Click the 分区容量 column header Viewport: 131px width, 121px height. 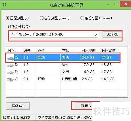click(109, 50)
